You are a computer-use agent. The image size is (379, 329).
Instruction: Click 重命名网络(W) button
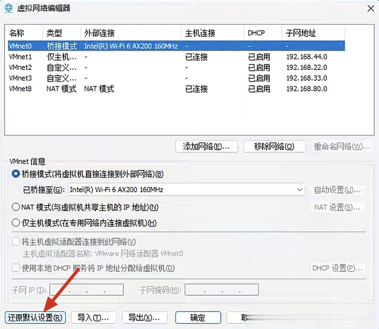pos(342,146)
